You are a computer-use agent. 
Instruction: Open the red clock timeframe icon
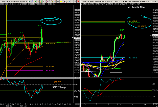point(47,2)
